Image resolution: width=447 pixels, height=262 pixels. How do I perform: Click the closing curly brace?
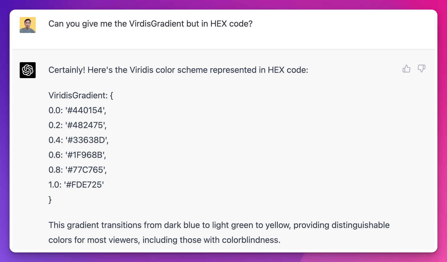pyautogui.click(x=50, y=200)
